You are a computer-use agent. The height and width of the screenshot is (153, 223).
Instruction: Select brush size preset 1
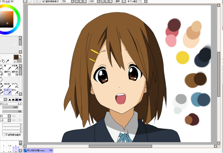(x=4, y=144)
